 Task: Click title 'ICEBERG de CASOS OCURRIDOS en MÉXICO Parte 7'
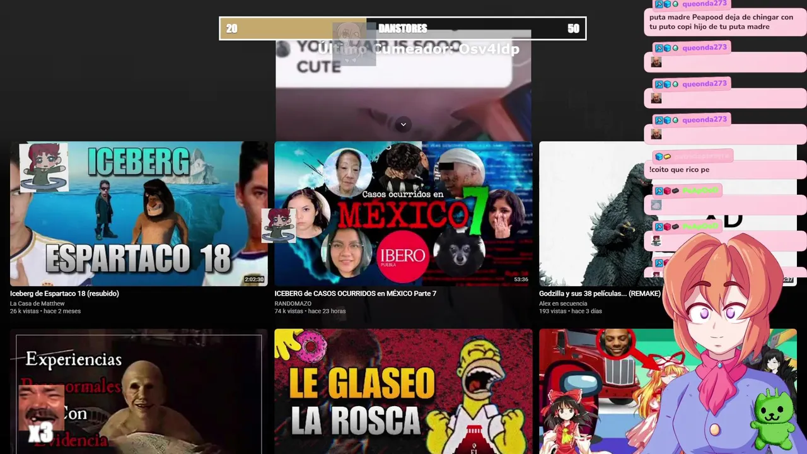coord(355,294)
